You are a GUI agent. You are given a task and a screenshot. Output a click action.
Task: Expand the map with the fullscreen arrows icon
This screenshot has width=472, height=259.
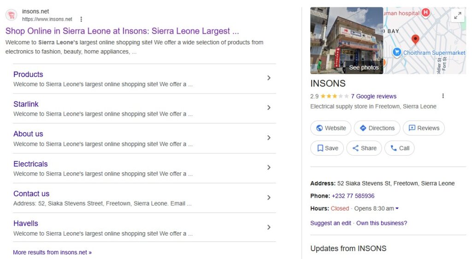pyautogui.click(x=458, y=15)
